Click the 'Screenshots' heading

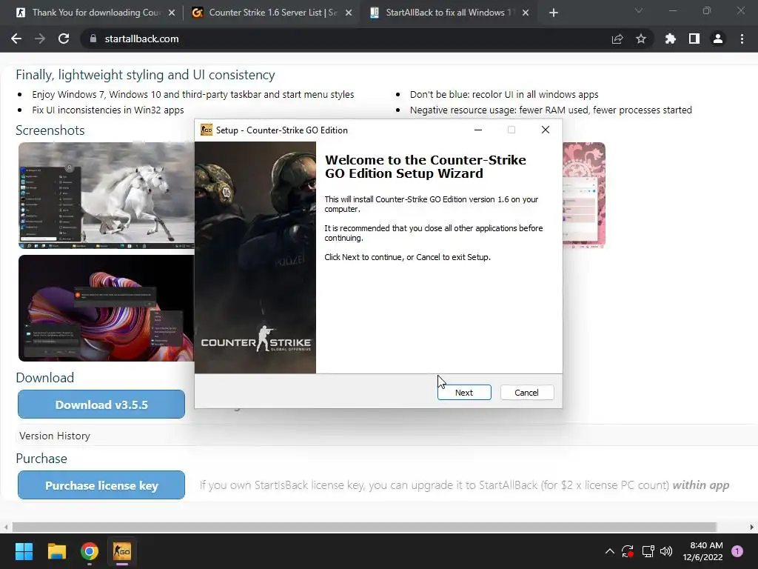tap(50, 130)
